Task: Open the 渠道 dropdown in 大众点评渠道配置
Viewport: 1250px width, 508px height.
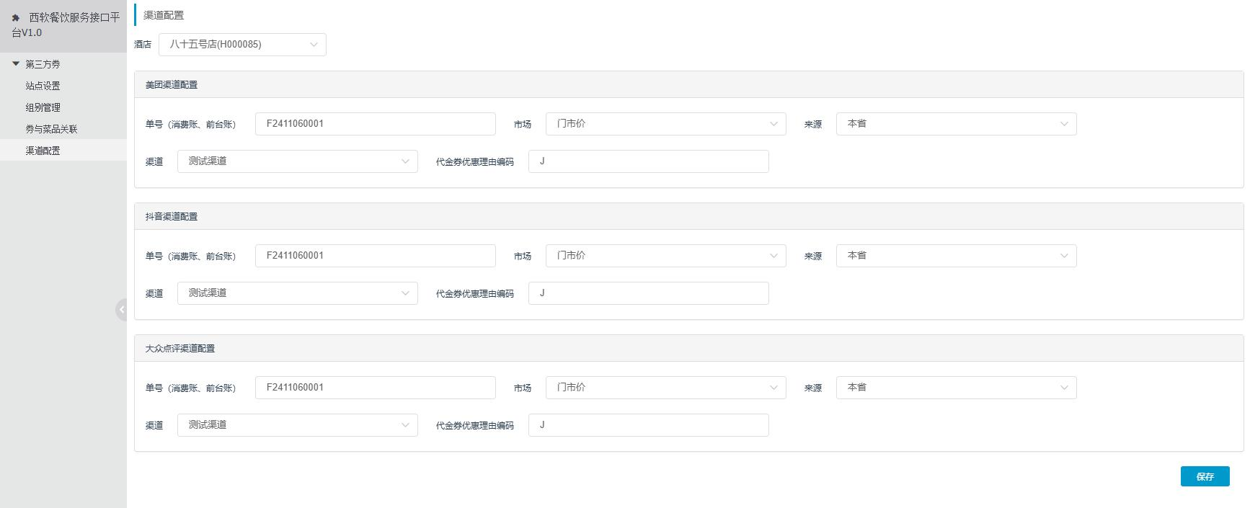Action: click(298, 425)
